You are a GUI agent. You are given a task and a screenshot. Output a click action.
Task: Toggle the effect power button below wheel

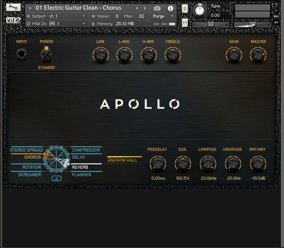[57, 178]
